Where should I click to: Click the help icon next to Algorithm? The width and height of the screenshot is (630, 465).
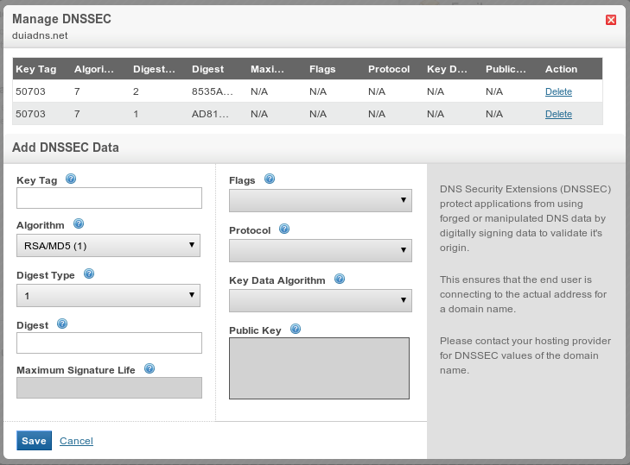(x=79, y=224)
